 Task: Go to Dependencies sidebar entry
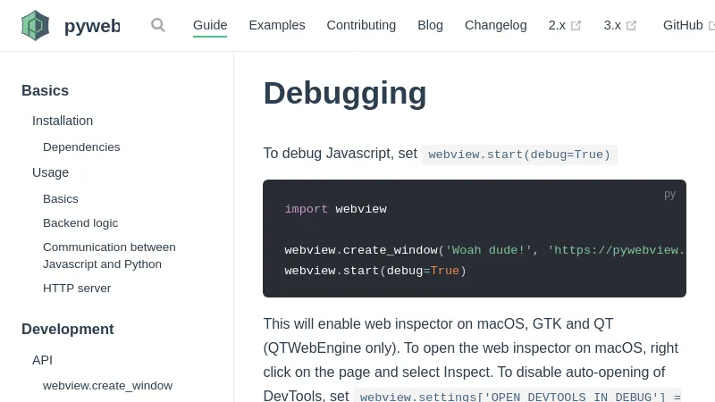(x=81, y=147)
